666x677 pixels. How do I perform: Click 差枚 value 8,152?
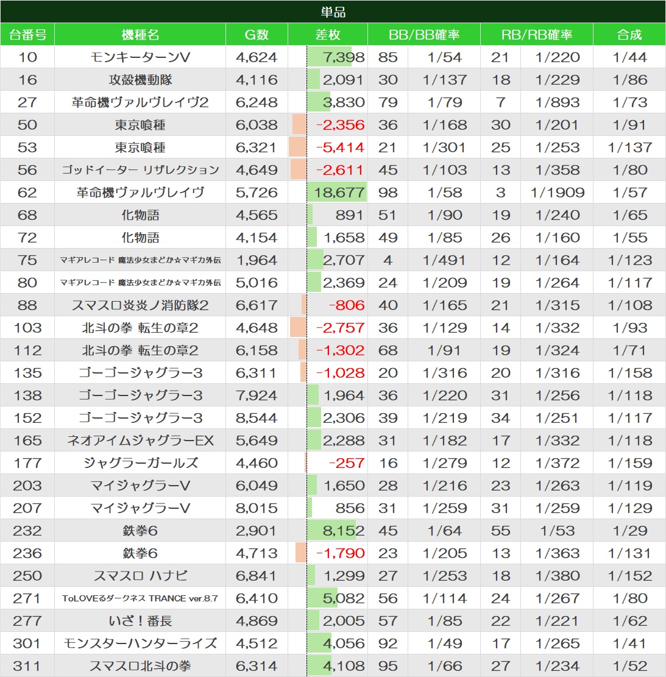pos(344,531)
